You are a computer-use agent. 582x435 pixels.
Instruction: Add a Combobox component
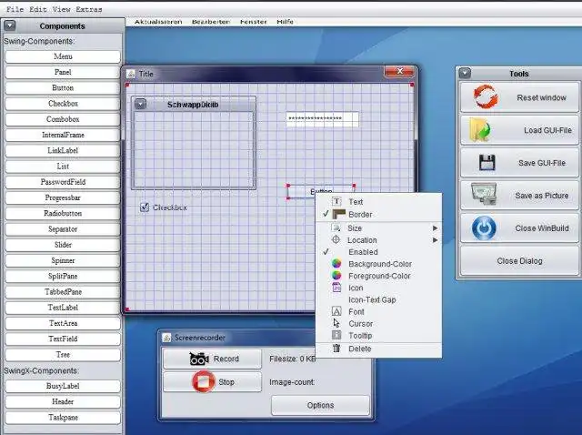coord(63,119)
